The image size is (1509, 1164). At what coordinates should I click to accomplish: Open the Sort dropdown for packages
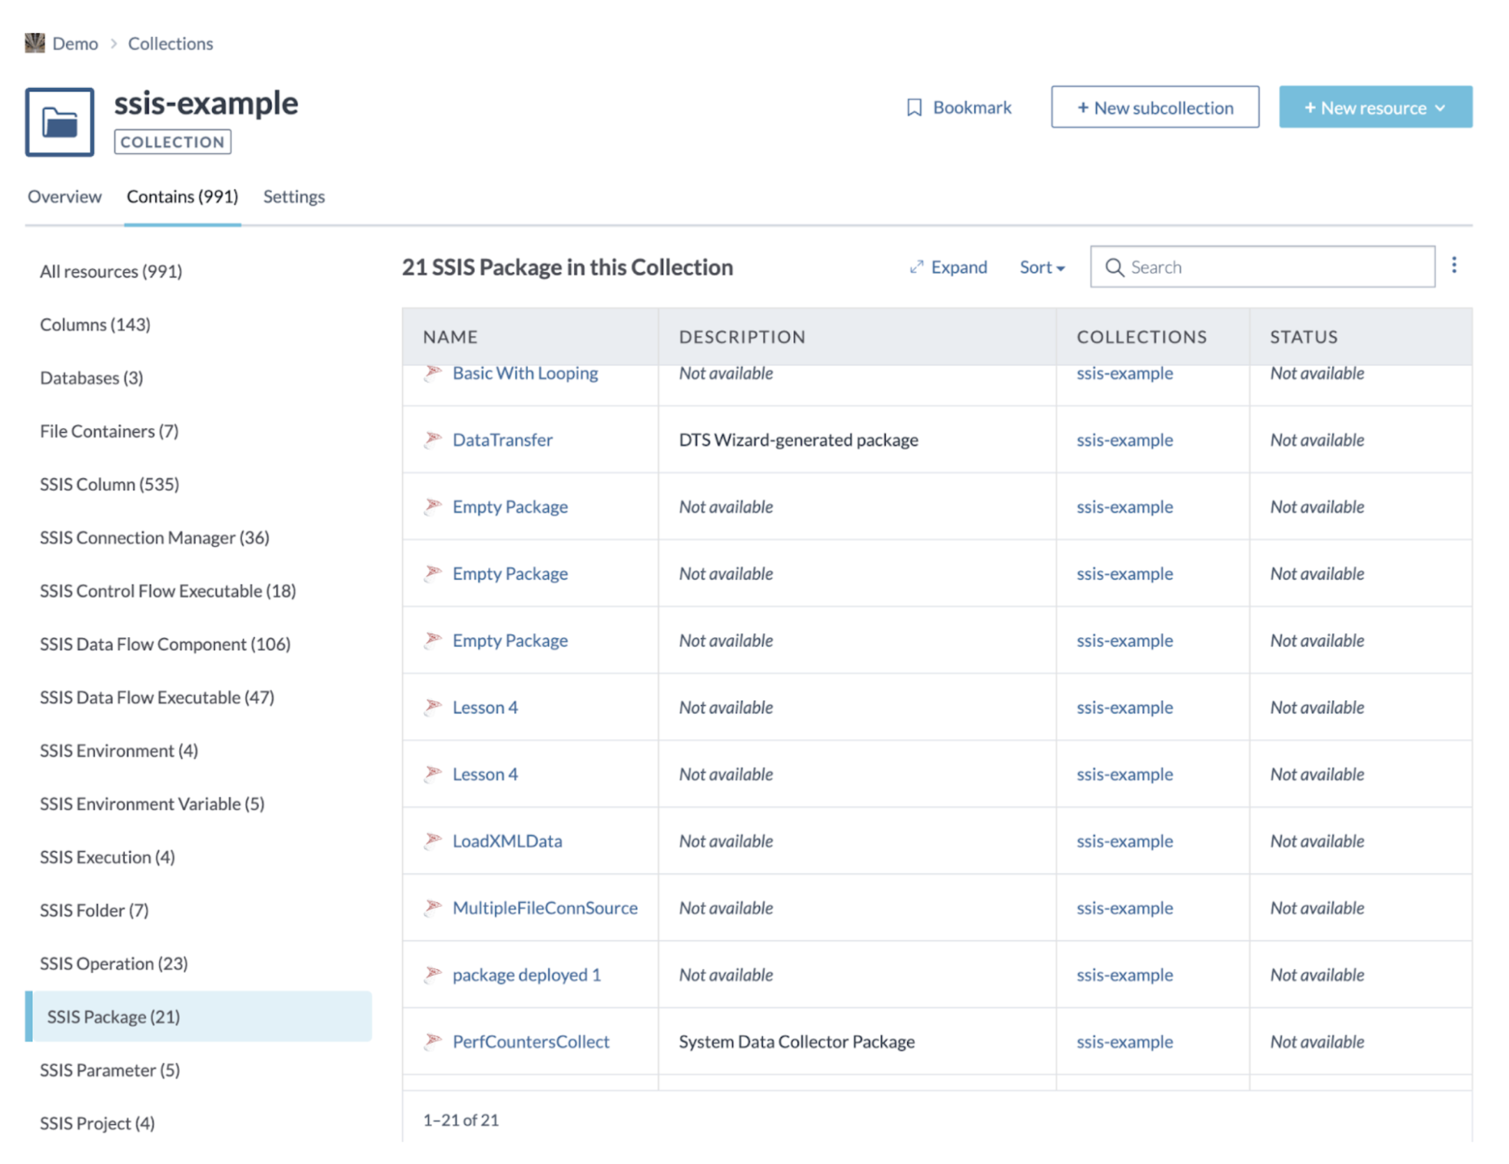(x=1042, y=266)
